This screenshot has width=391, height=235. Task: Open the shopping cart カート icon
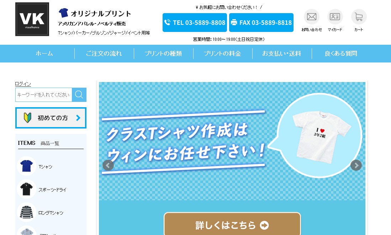coord(359,17)
